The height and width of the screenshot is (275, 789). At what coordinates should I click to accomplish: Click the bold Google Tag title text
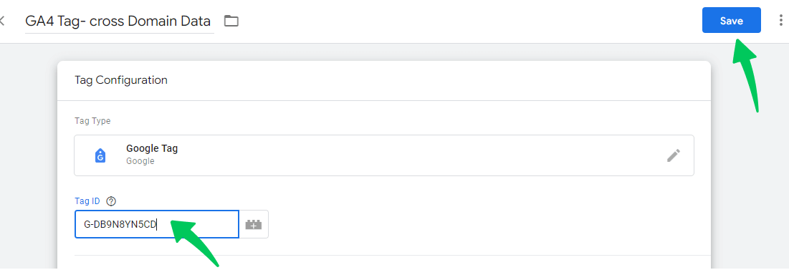click(x=152, y=149)
